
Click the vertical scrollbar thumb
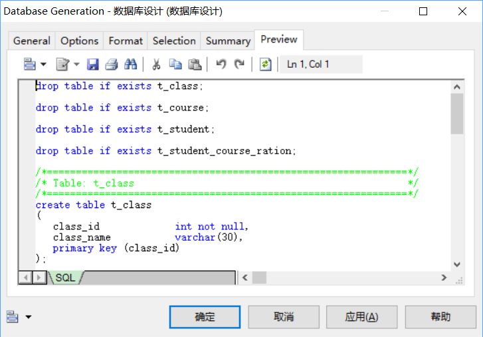coord(457,114)
